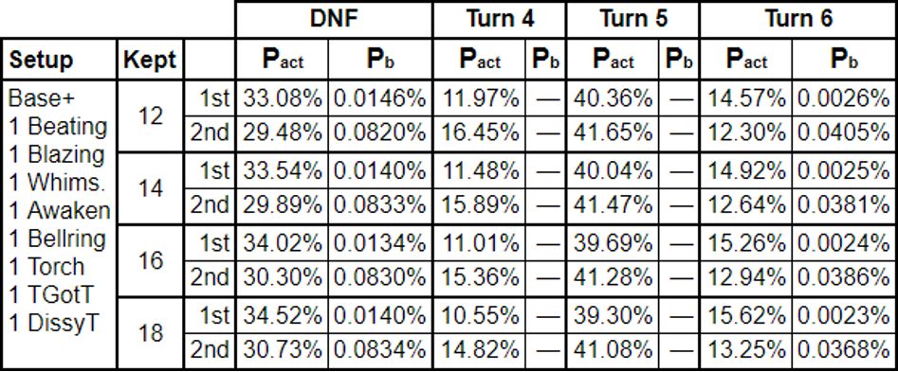Click the 33.08% DNF cell

(x=282, y=98)
